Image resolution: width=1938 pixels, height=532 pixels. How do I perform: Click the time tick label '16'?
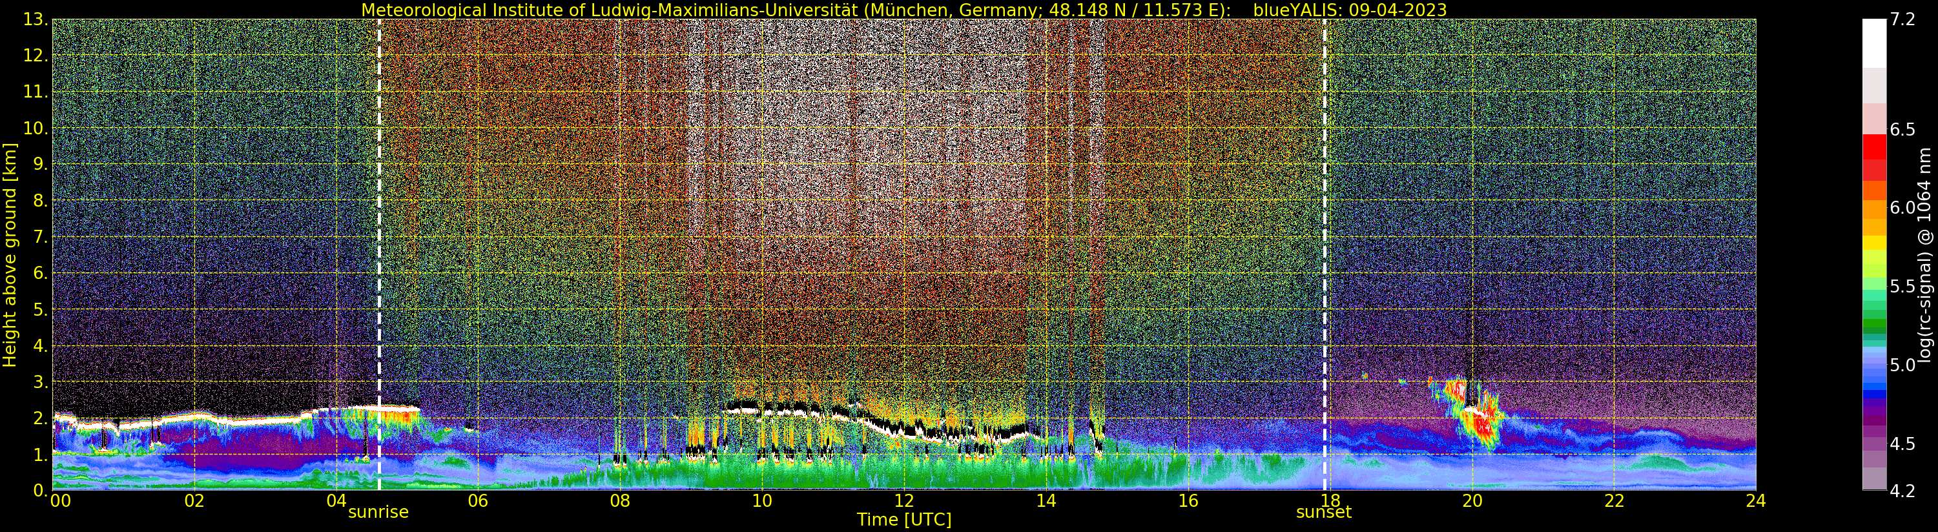coord(1188,501)
